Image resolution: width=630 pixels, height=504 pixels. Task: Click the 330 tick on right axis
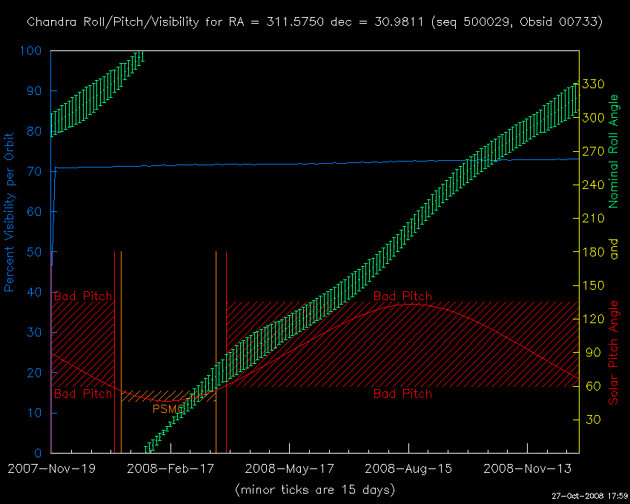point(594,84)
